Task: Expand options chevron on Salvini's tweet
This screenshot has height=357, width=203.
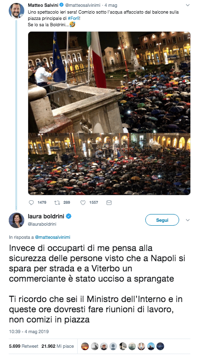Action: [188, 5]
